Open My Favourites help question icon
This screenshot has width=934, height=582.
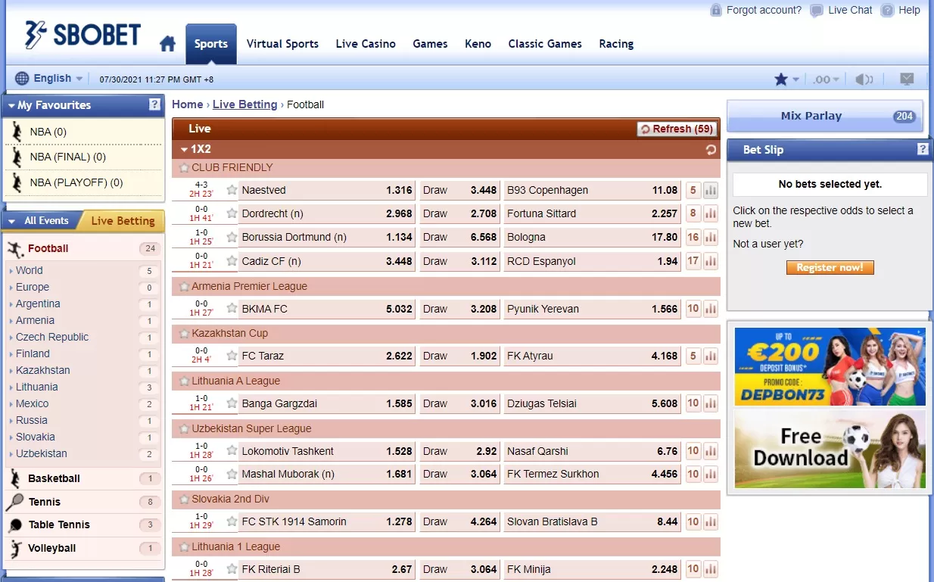154,104
